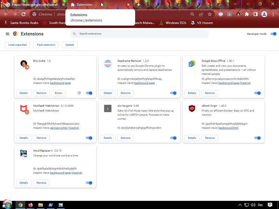Click the Update button
Image resolution: width=279 pixels, height=209 pixels.
tap(69, 45)
